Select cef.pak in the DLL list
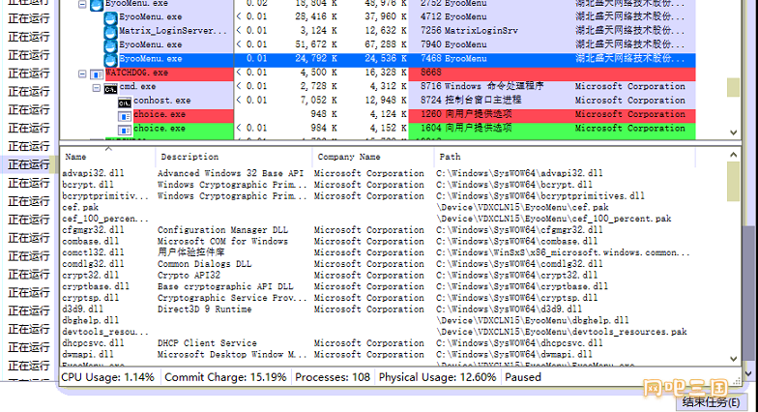 click(79, 207)
